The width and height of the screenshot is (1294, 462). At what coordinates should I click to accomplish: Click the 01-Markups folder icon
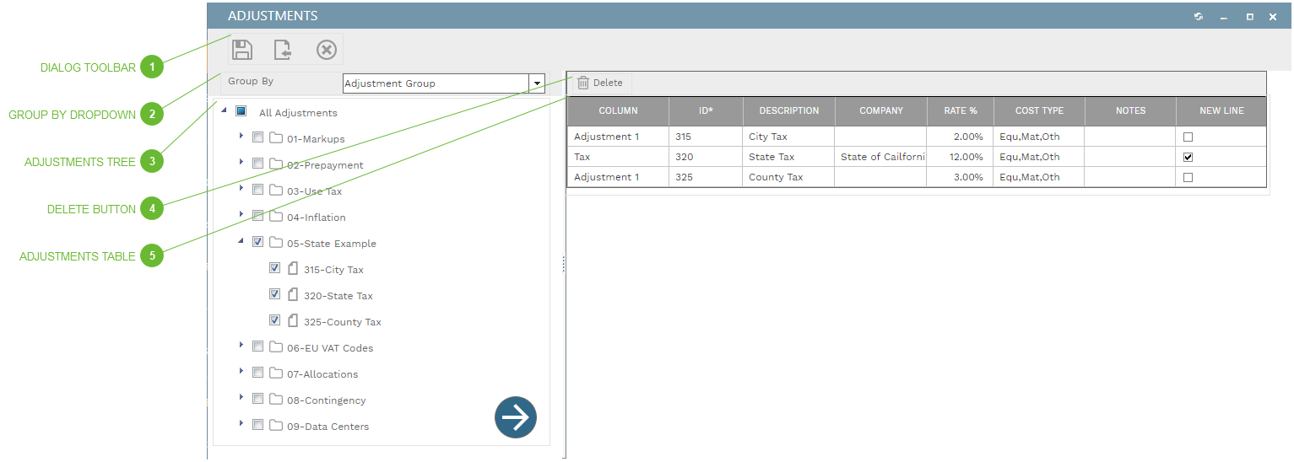(x=276, y=138)
